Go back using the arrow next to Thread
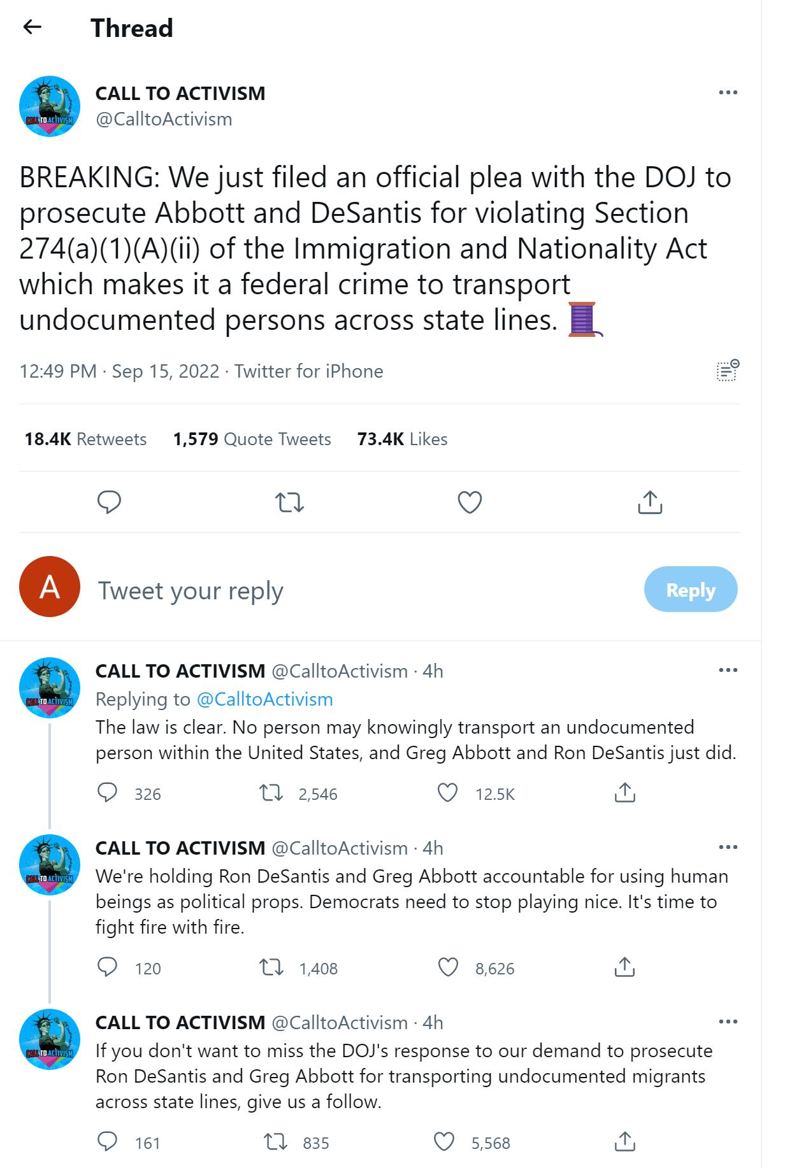Image resolution: width=785 pixels, height=1168 pixels. [33, 27]
